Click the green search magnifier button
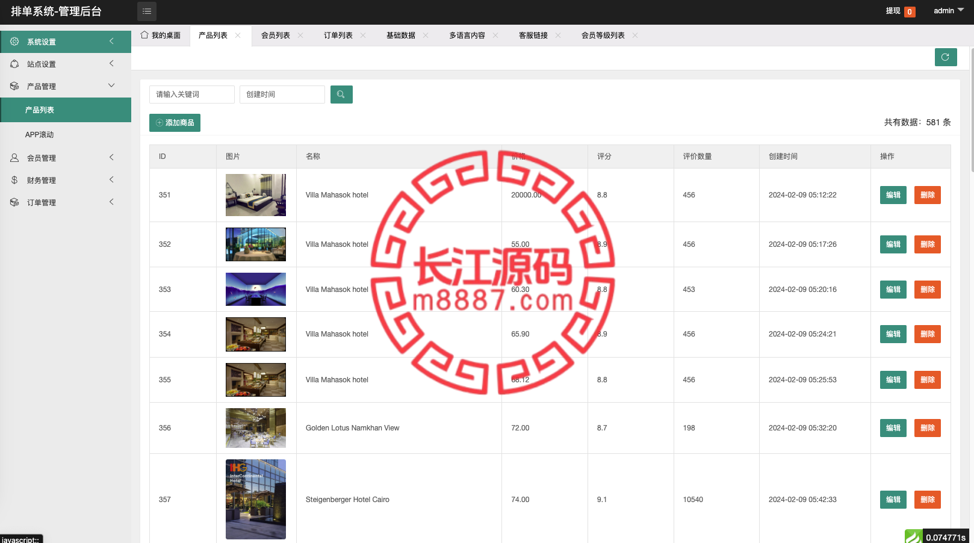 [x=341, y=95]
